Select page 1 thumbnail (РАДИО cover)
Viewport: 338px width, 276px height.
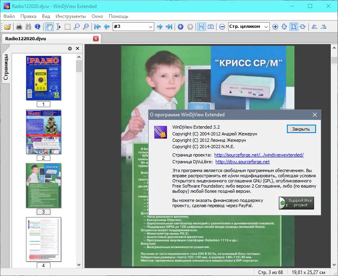click(44, 78)
